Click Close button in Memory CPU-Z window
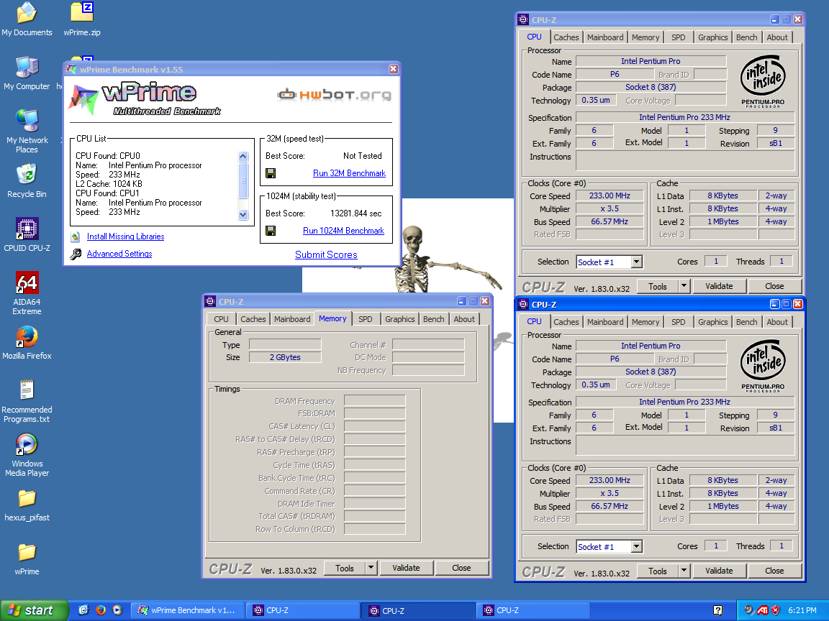 pyautogui.click(x=461, y=569)
